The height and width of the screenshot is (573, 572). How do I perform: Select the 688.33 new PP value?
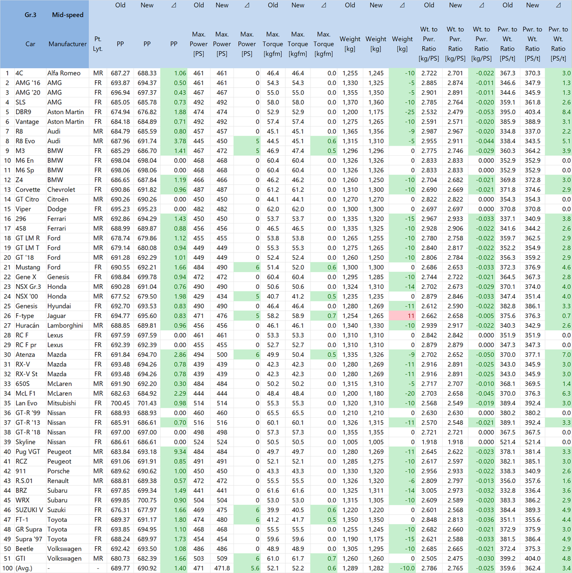point(147,73)
